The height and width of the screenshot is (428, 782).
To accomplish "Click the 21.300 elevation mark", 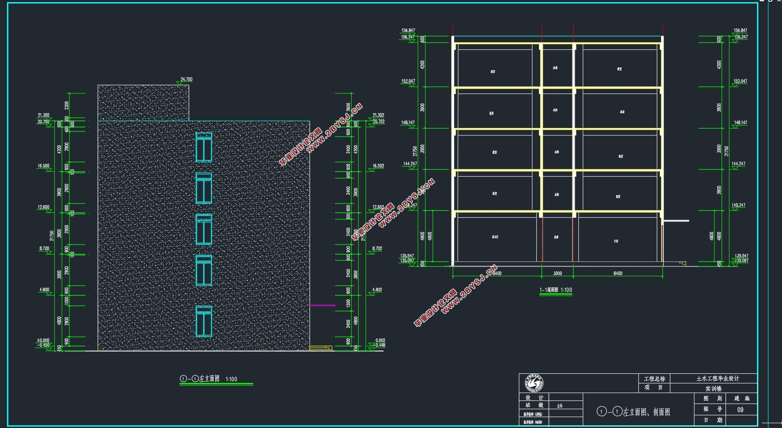I will click(x=43, y=115).
